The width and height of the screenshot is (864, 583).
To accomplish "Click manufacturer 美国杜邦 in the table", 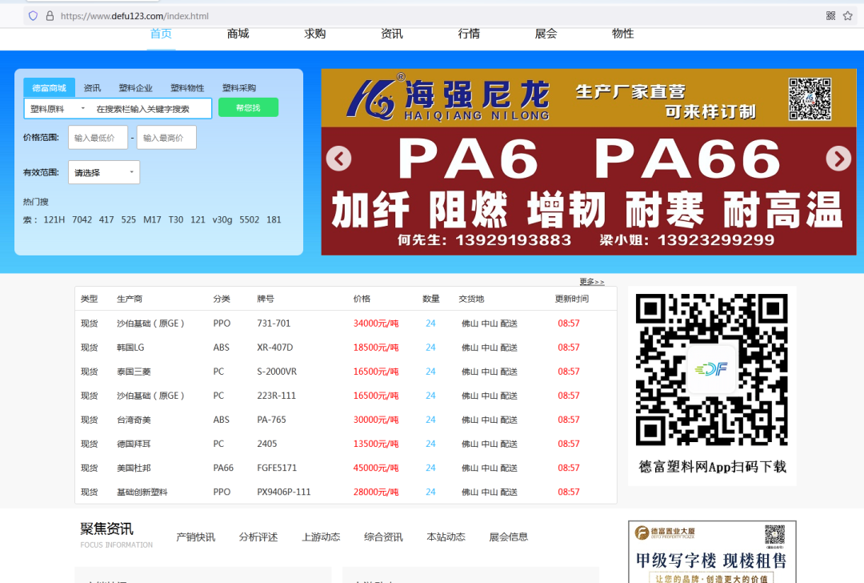I will [x=134, y=468].
